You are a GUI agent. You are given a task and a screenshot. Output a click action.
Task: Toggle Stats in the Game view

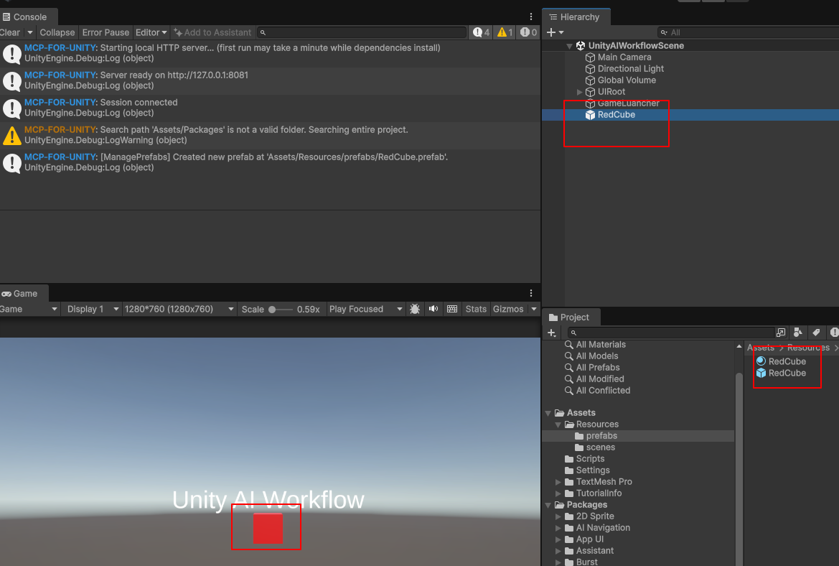tap(476, 309)
